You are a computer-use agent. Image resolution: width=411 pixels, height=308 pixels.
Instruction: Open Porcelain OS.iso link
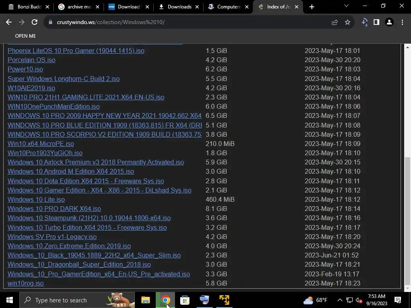tap(31, 60)
